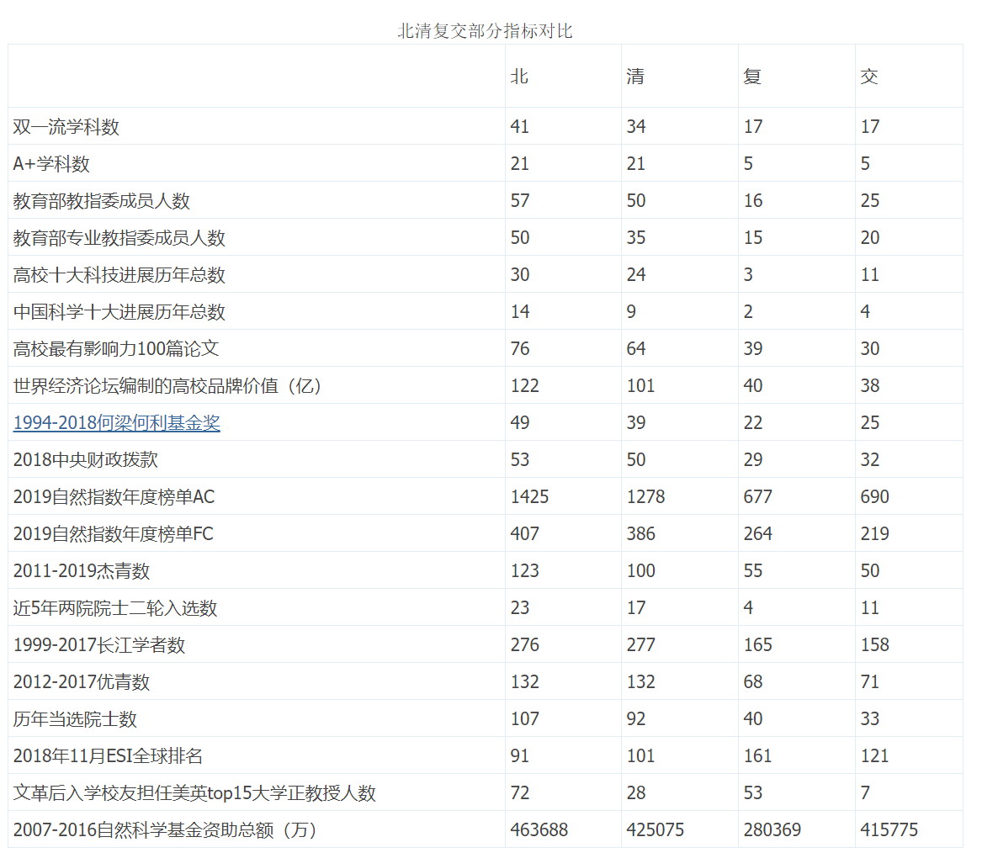Click value 407 in 榜单FC row
Viewport: 982px width, 853px height.
point(525,533)
